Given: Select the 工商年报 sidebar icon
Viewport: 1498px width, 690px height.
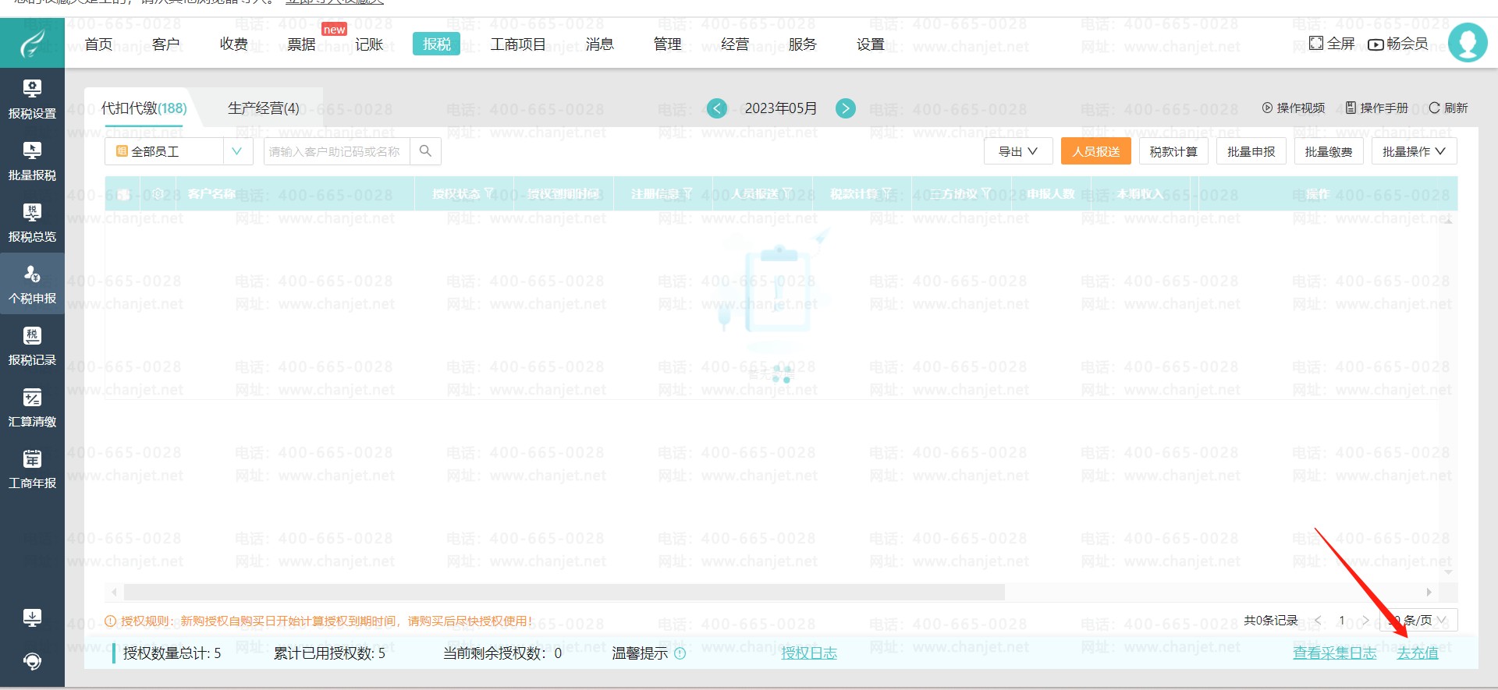Looking at the screenshot, I should click(32, 469).
